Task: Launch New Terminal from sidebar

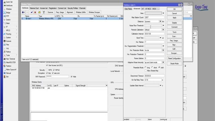Action: (10, 59)
